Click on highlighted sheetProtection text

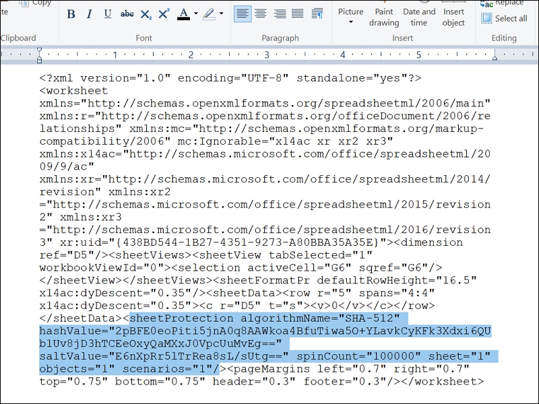(182, 318)
